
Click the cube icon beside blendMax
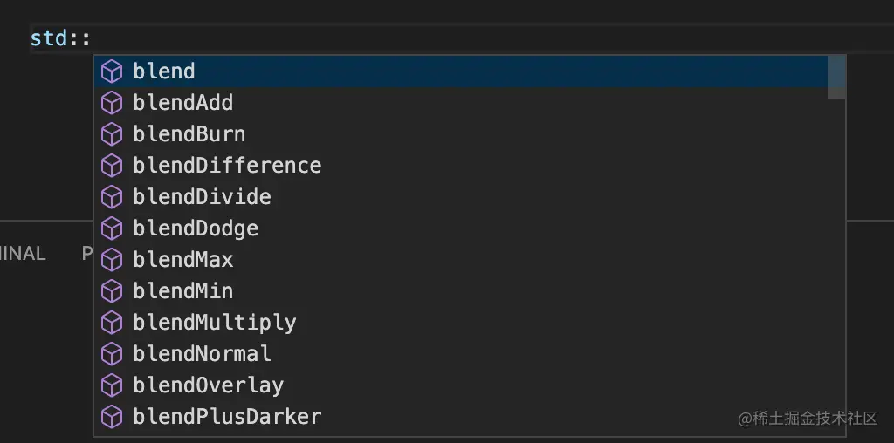112,260
